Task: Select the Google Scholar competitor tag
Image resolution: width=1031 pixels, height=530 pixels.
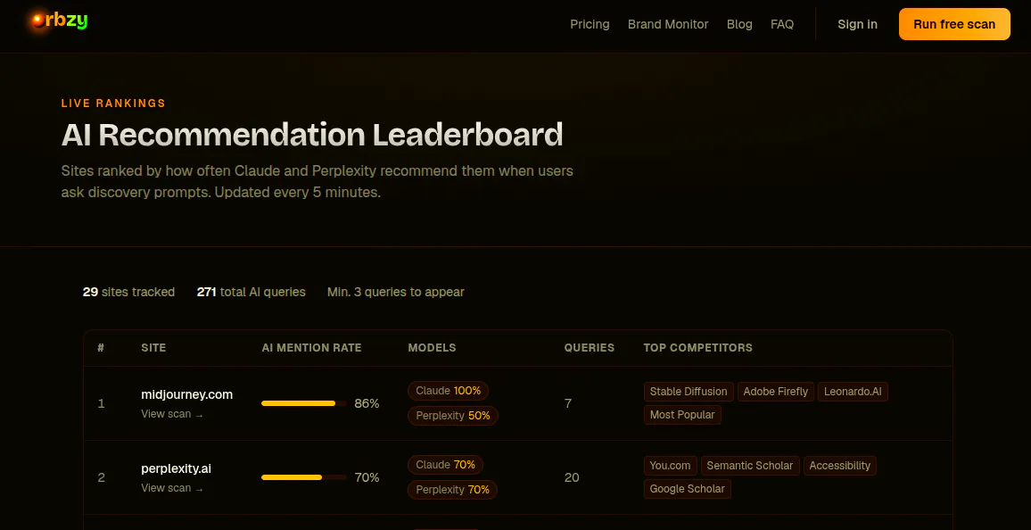Action: tap(687, 489)
